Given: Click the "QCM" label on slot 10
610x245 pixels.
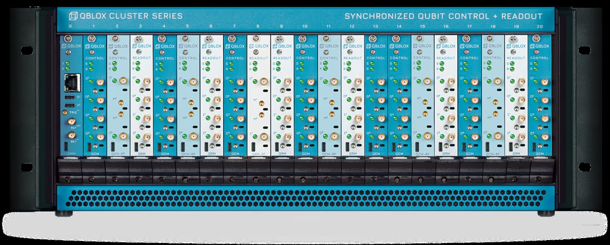Looking at the screenshot, I should tap(306, 154).
